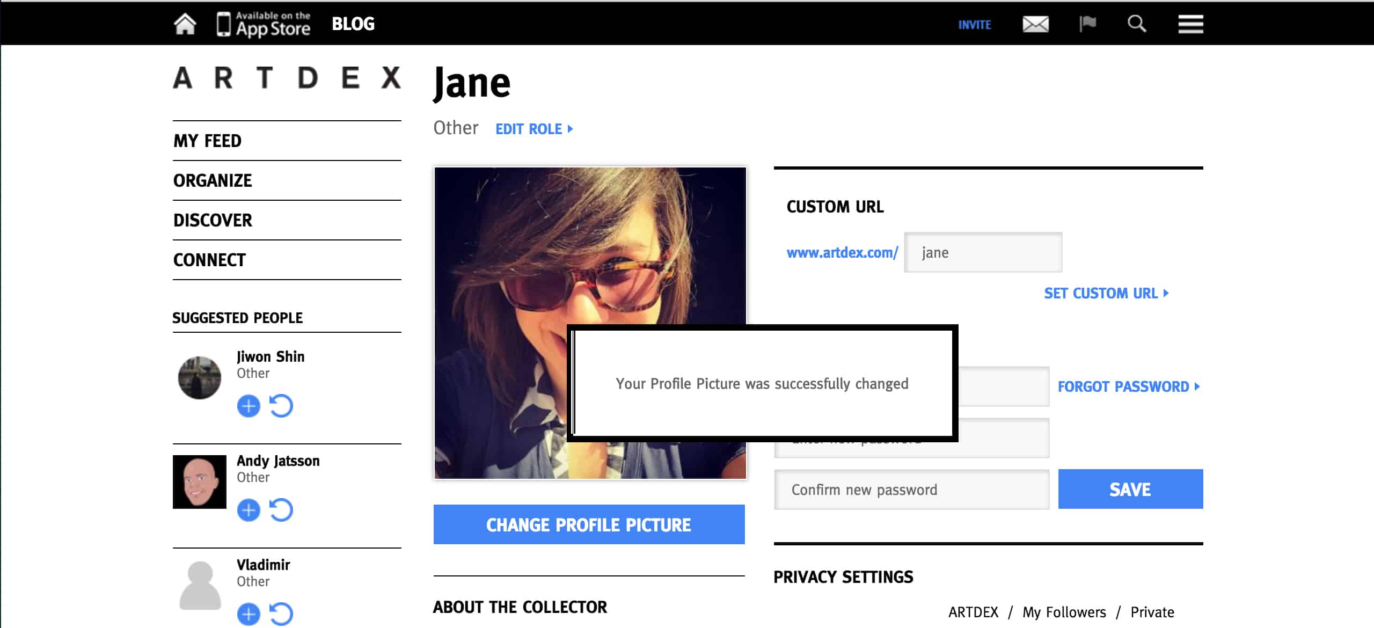Open the hamburger menu icon

click(1190, 24)
